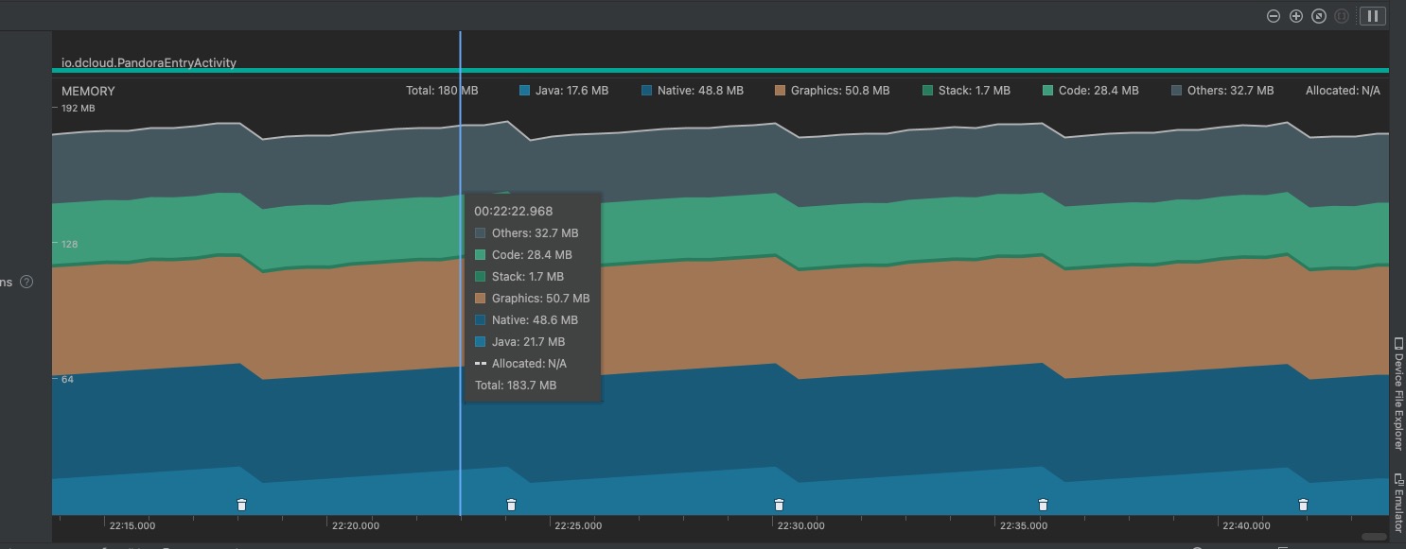The height and width of the screenshot is (549, 1406).
Task: Click the Native legend swatch showing 48.8 MB
Action: click(646, 91)
